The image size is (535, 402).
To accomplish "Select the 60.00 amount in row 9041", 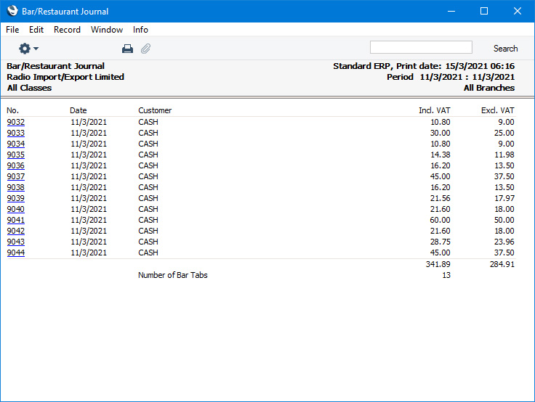I will [441, 220].
